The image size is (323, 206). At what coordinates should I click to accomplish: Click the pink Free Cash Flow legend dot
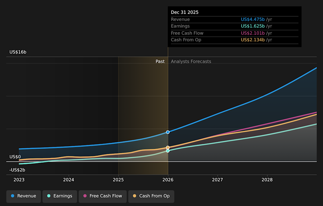(x=84, y=196)
